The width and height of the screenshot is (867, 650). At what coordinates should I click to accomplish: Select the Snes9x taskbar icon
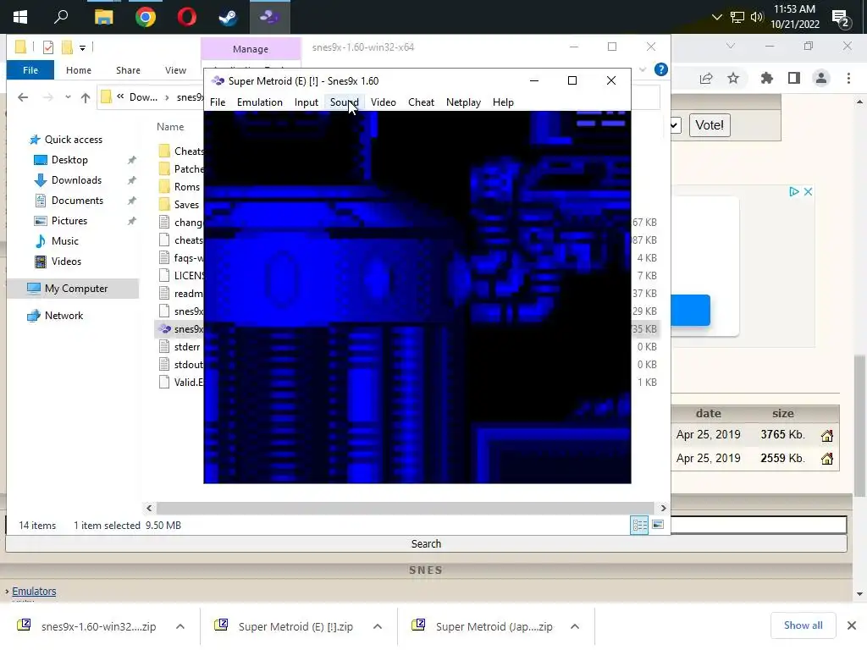click(x=269, y=17)
